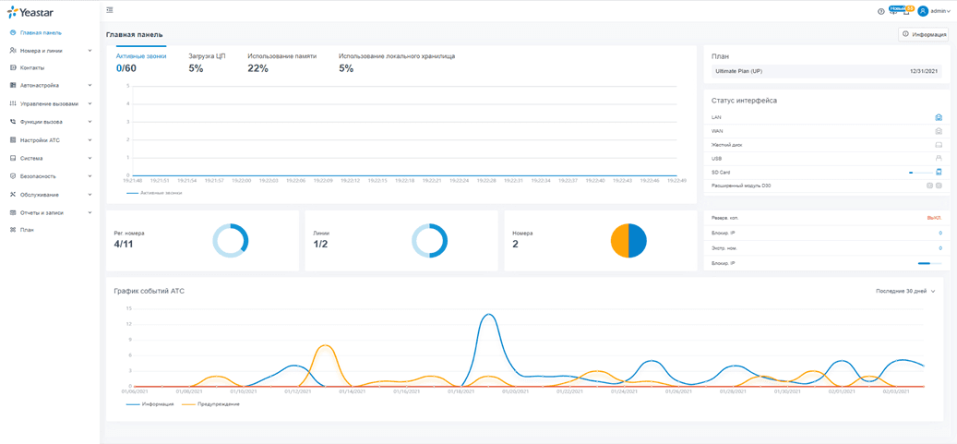
Task: Click the USB interface status icon
Action: click(939, 158)
